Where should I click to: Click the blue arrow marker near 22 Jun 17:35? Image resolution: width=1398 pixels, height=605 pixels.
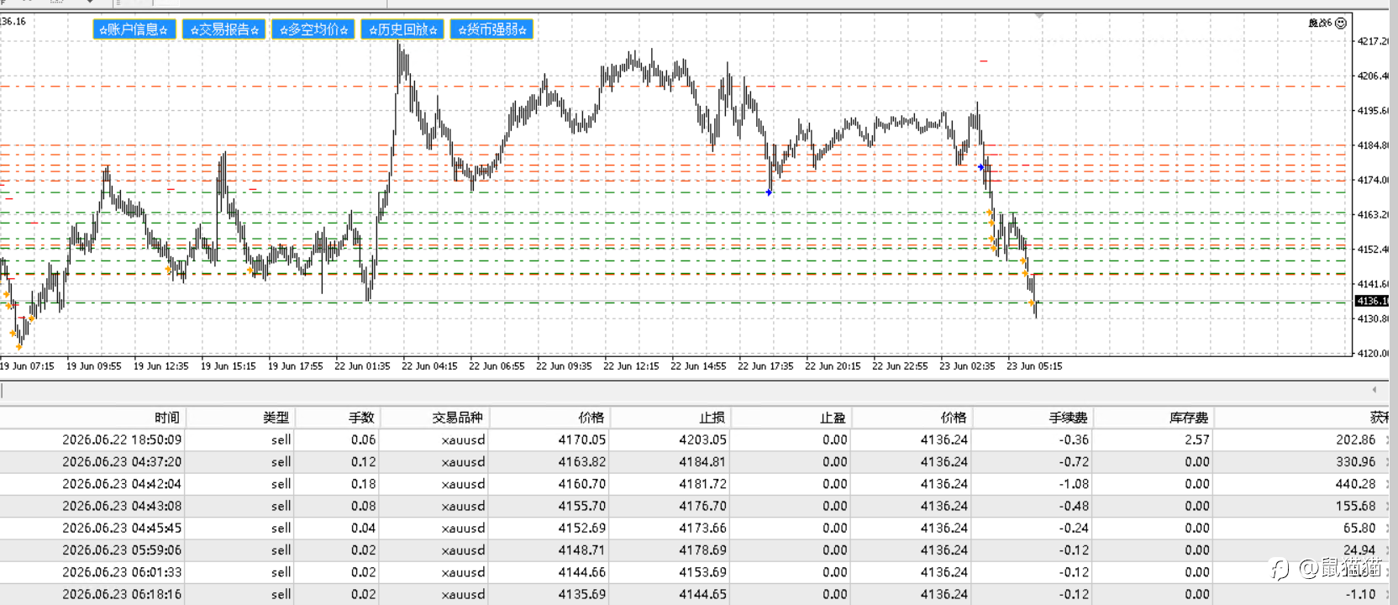click(769, 192)
